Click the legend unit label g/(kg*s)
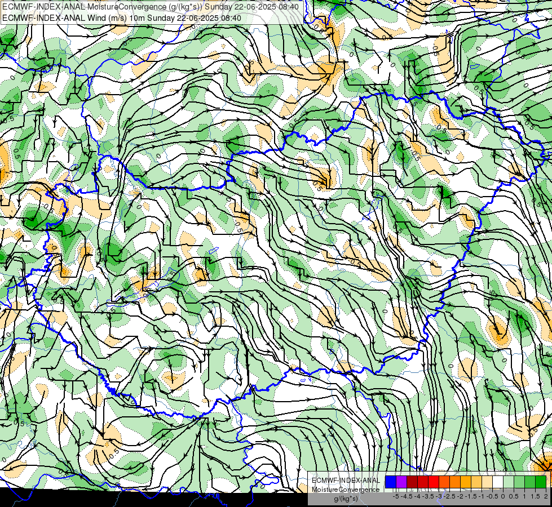This screenshot has height=507, width=552. [x=346, y=499]
